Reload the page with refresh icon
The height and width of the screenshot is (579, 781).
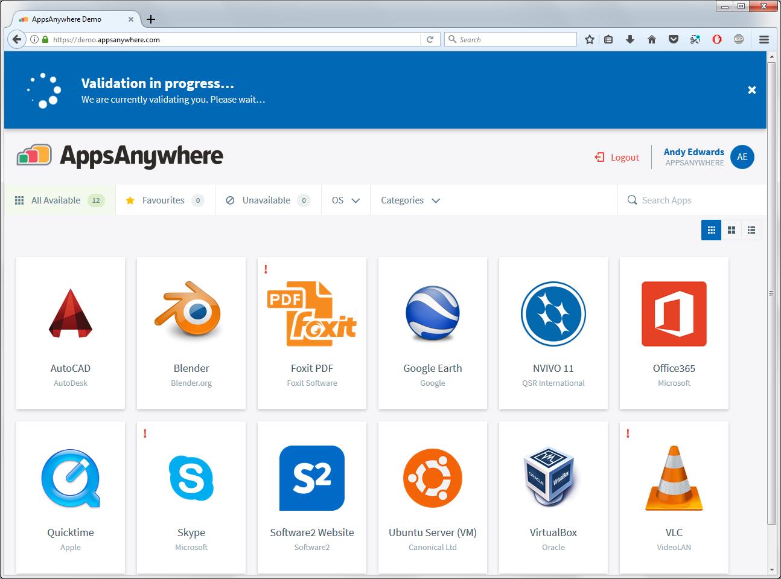[430, 39]
